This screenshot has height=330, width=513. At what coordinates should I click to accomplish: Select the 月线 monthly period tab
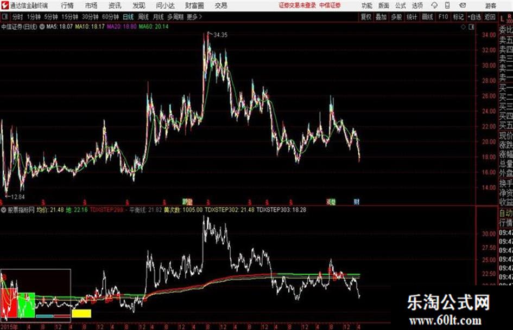159,17
